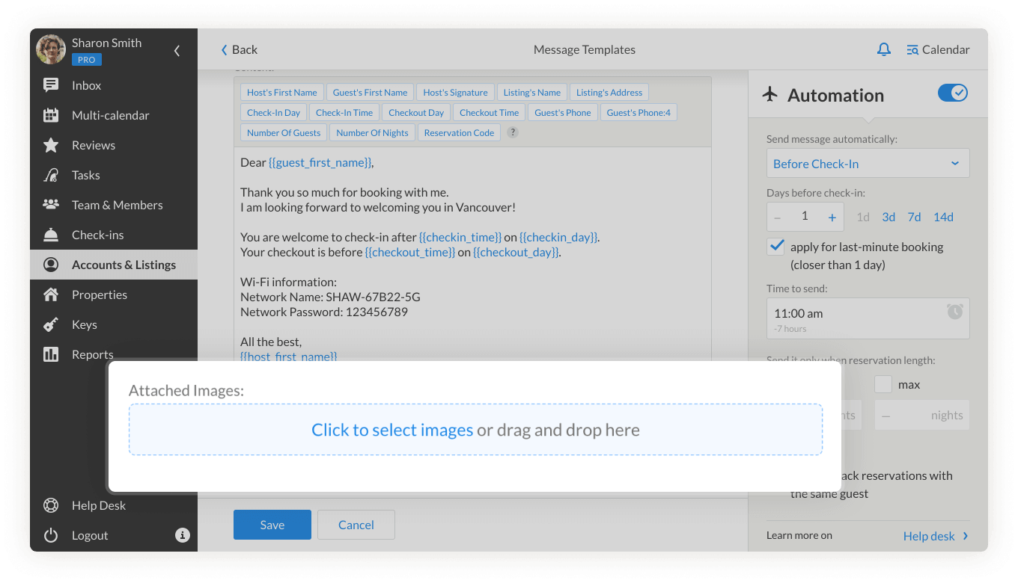This screenshot has width=1018, height=583.
Task: Click to select images upload area
Action: (x=392, y=430)
